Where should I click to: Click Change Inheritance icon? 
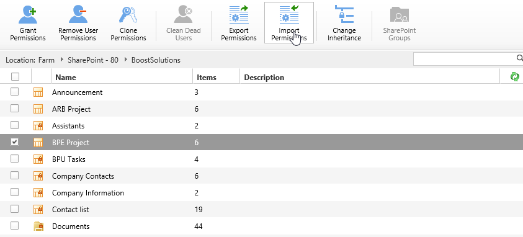344,15
